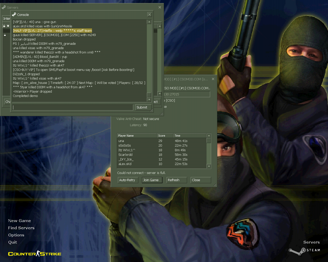Sort players by Player Name column
The width and height of the screenshot is (328, 262).
click(x=137, y=136)
